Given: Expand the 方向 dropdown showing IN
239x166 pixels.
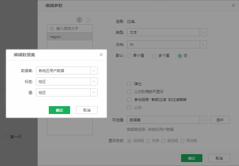Looking at the screenshot, I should tap(203, 44).
